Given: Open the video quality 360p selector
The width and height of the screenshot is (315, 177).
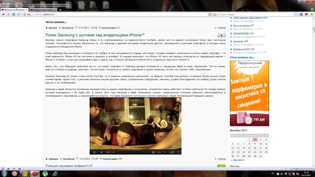Looking at the screenshot, I should click(159, 152).
